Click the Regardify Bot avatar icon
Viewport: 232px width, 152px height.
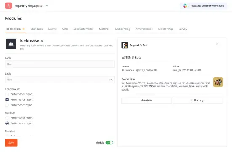pos(125,45)
